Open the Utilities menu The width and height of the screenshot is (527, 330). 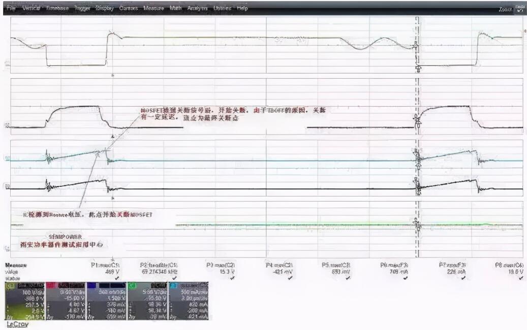tap(222, 9)
